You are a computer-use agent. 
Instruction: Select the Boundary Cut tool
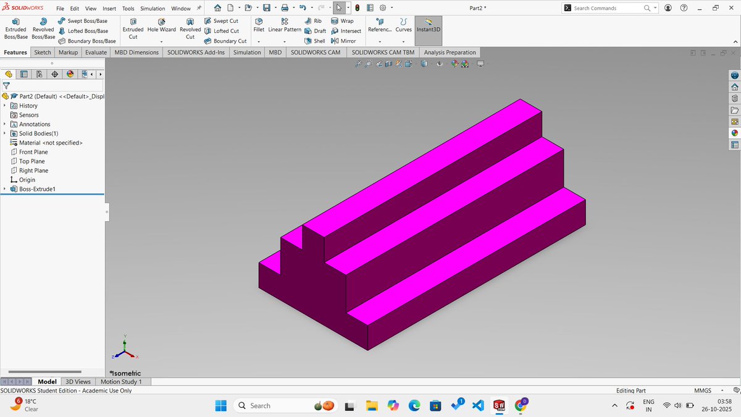pos(225,41)
